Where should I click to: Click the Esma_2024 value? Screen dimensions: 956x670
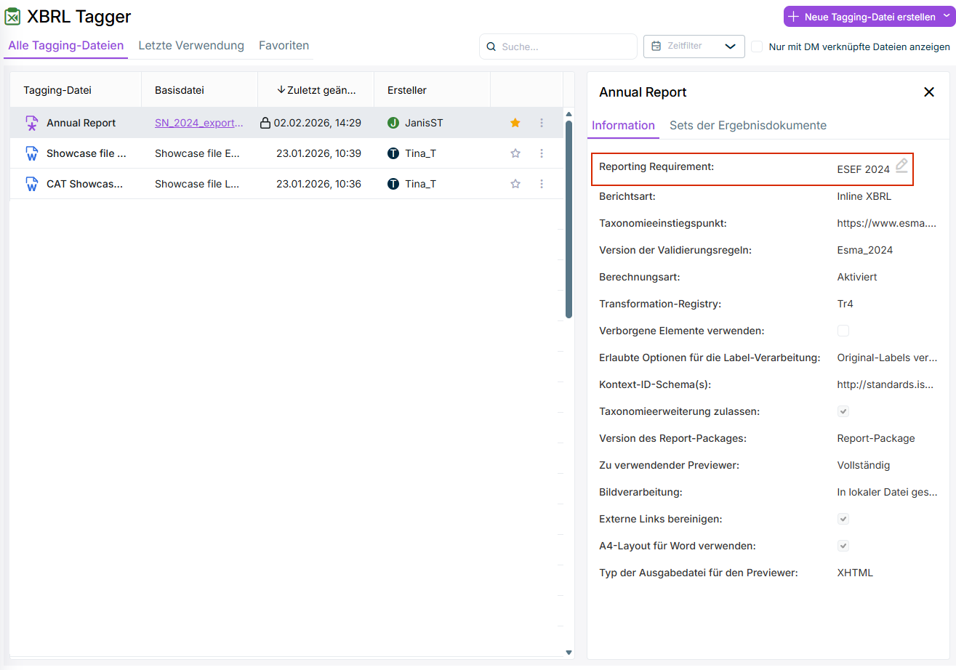865,250
